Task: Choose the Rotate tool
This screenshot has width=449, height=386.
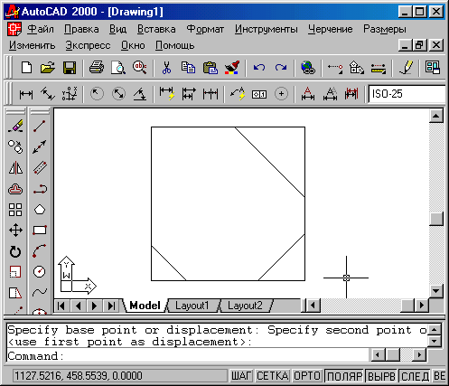Action: tap(15, 251)
